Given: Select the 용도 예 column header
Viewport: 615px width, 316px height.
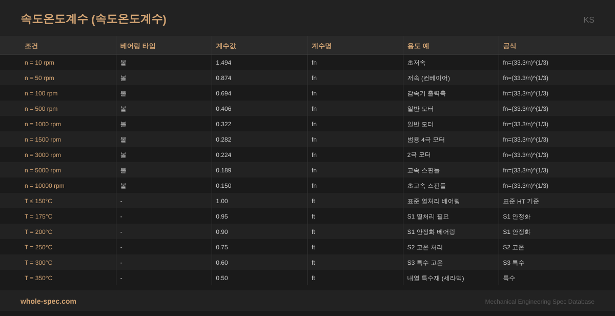Looking at the screenshot, I should (x=418, y=46).
